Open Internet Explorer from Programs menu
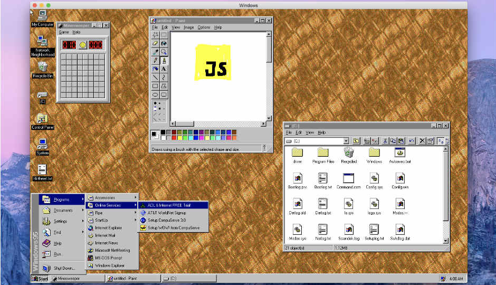The width and height of the screenshot is (496, 285). [112, 228]
